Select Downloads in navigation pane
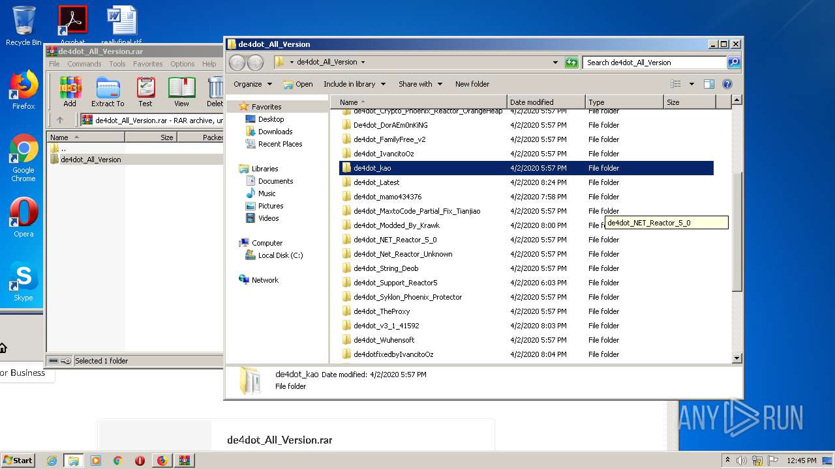 point(275,132)
